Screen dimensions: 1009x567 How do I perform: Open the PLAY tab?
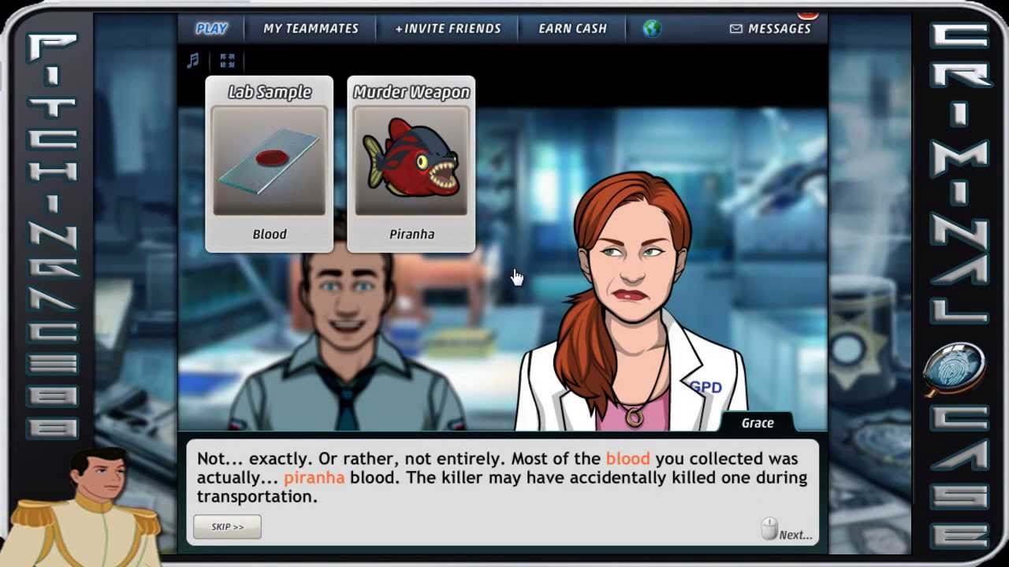tap(211, 28)
